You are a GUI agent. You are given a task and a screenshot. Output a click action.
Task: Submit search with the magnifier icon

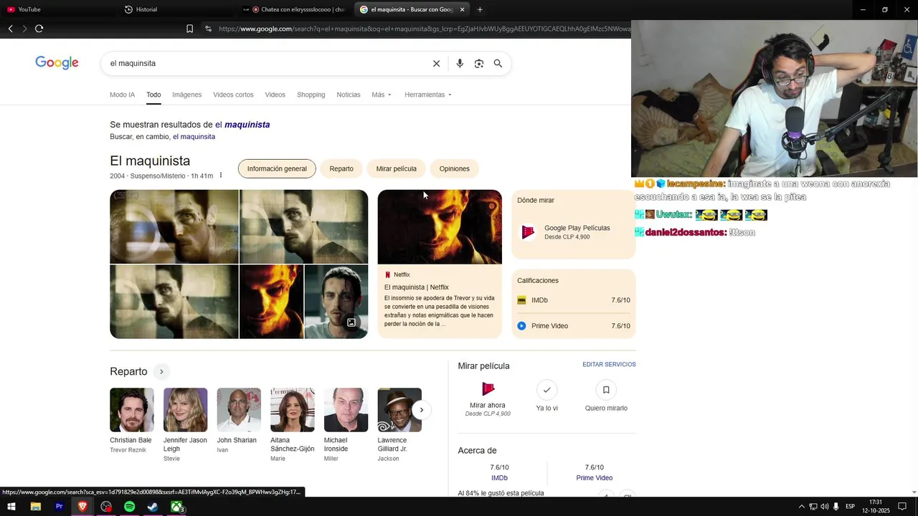tap(498, 64)
